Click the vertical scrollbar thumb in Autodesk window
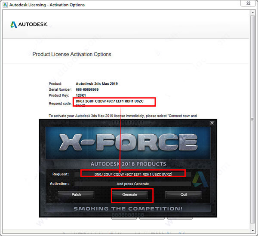Image resolution: width=258 pixels, height=236 pixels. (253, 119)
